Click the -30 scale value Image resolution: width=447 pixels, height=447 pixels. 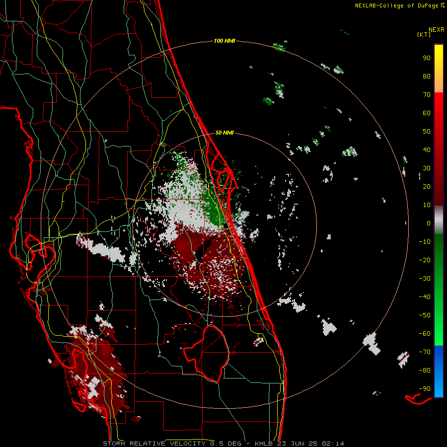[425, 279]
